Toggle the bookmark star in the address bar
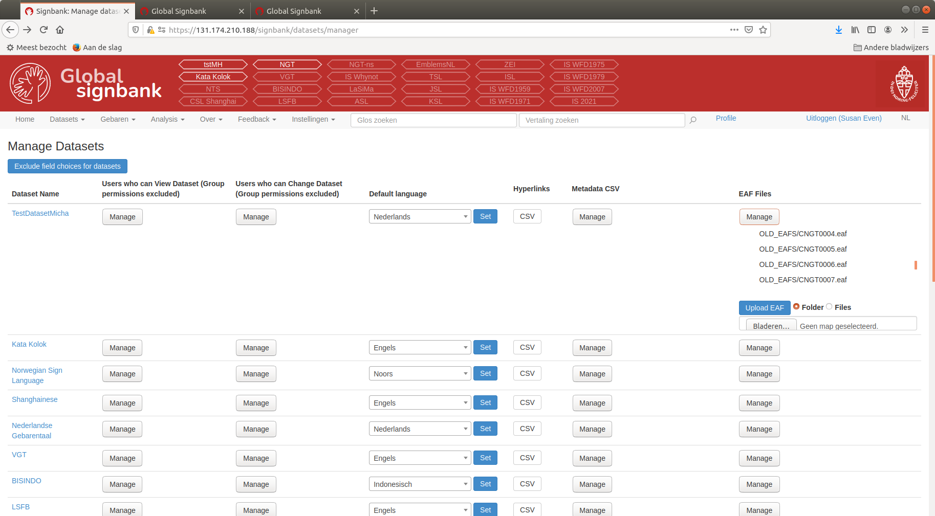 [x=763, y=30]
